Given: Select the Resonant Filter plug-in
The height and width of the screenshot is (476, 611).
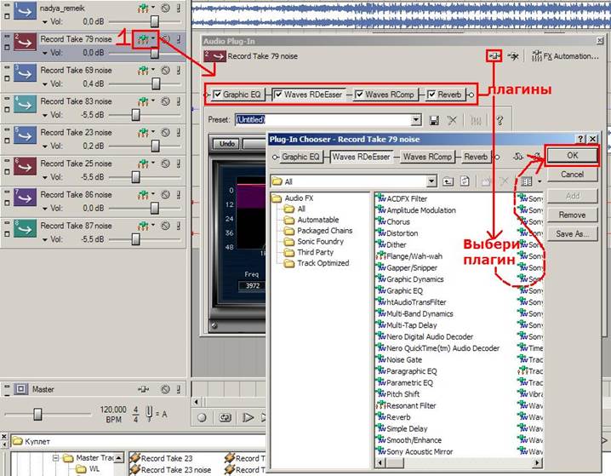Looking at the screenshot, I should (407, 405).
